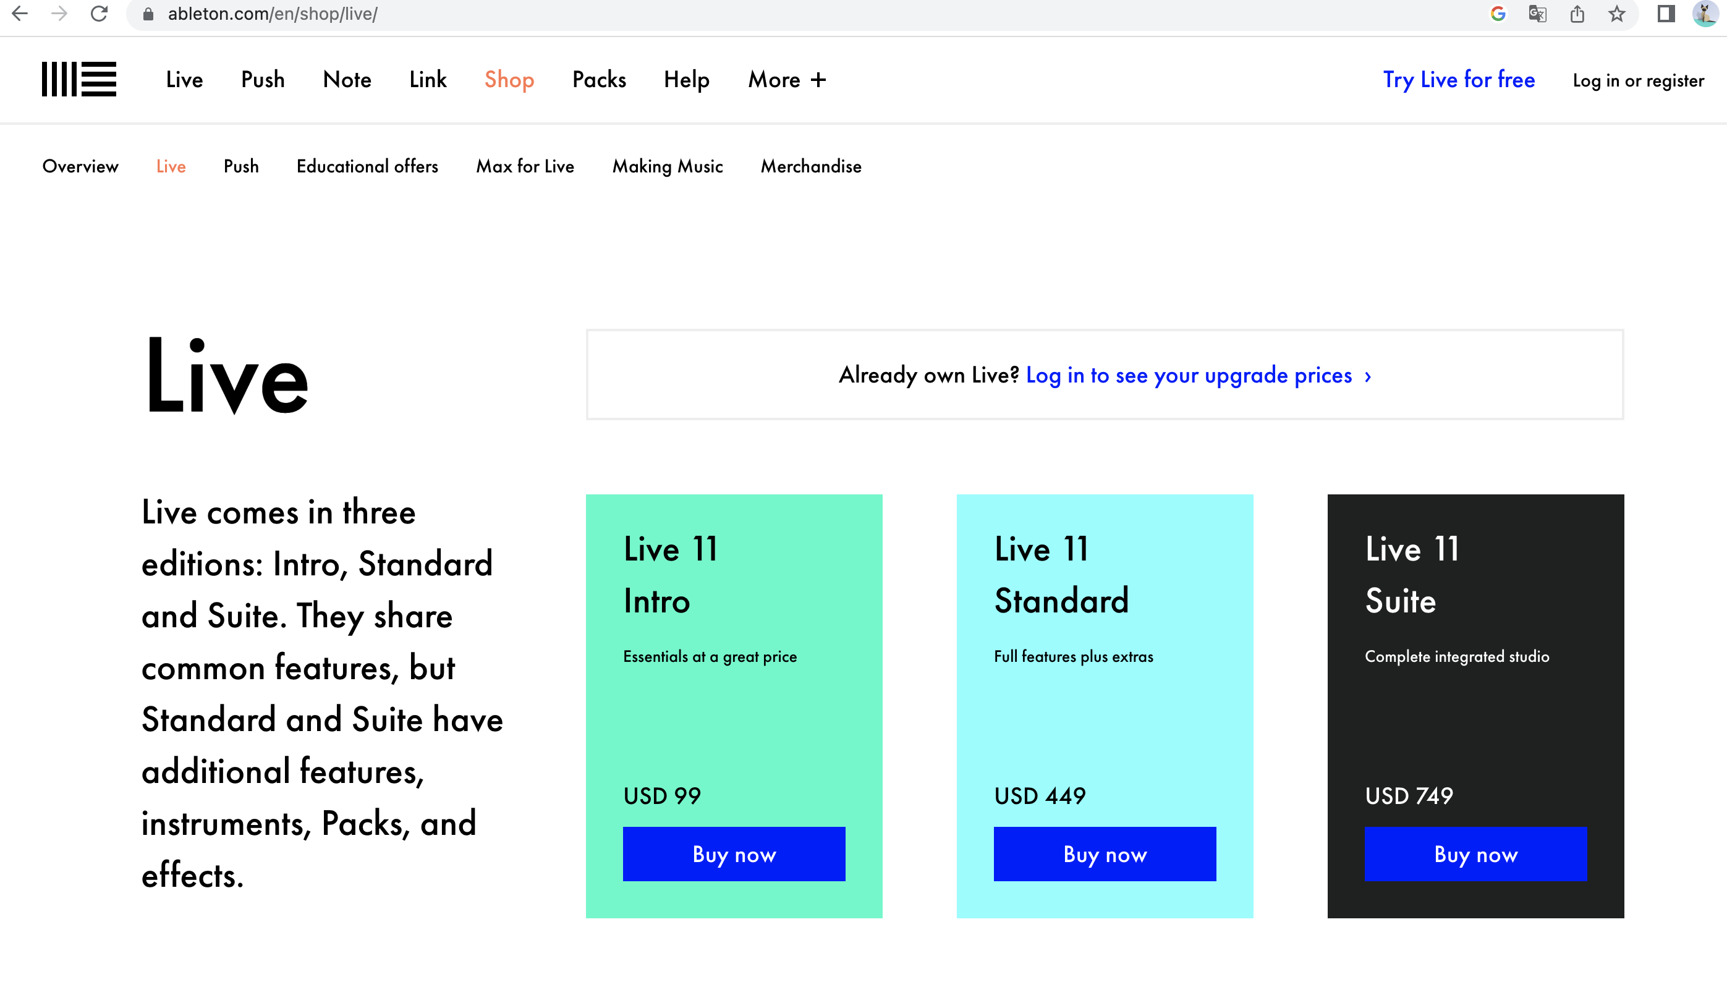Click Log in or register
1727x990 pixels.
click(x=1637, y=81)
